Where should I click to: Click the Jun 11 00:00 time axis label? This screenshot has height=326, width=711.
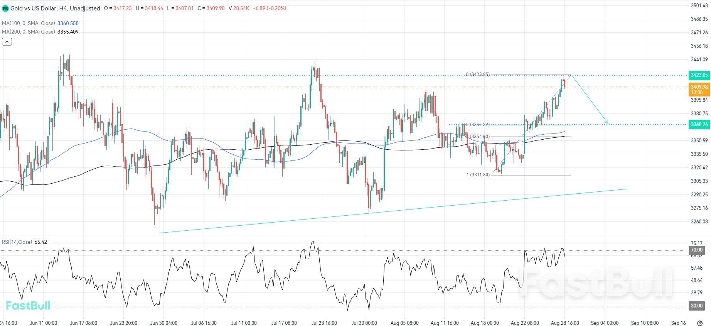click(x=44, y=323)
